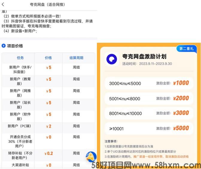Tap the ¥5 price for 快手/抖音版

coord(48,67)
